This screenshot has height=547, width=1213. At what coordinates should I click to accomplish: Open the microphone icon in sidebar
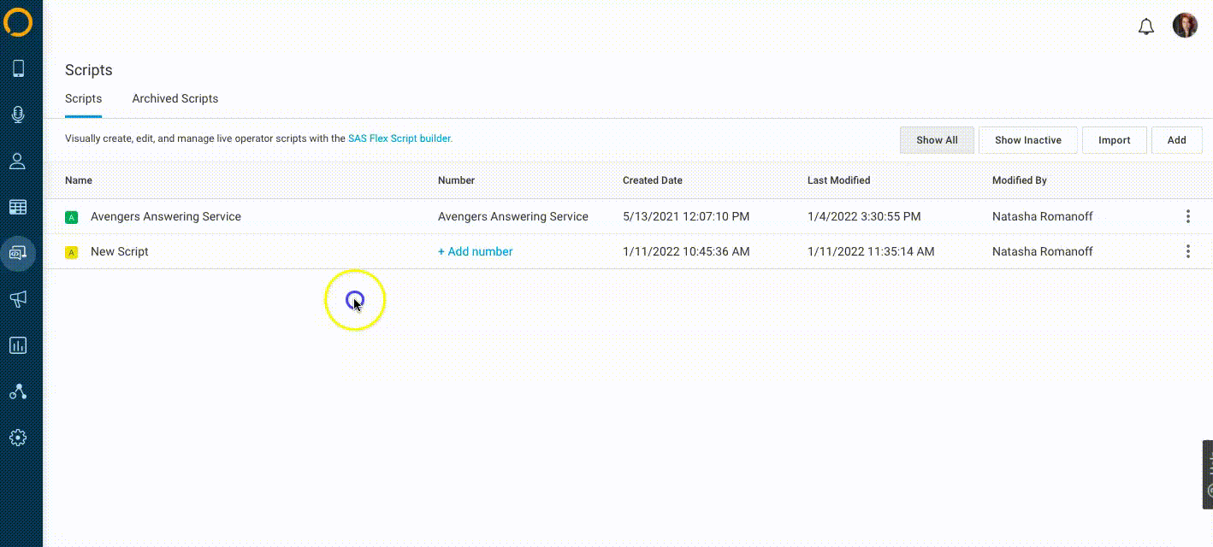(x=18, y=115)
